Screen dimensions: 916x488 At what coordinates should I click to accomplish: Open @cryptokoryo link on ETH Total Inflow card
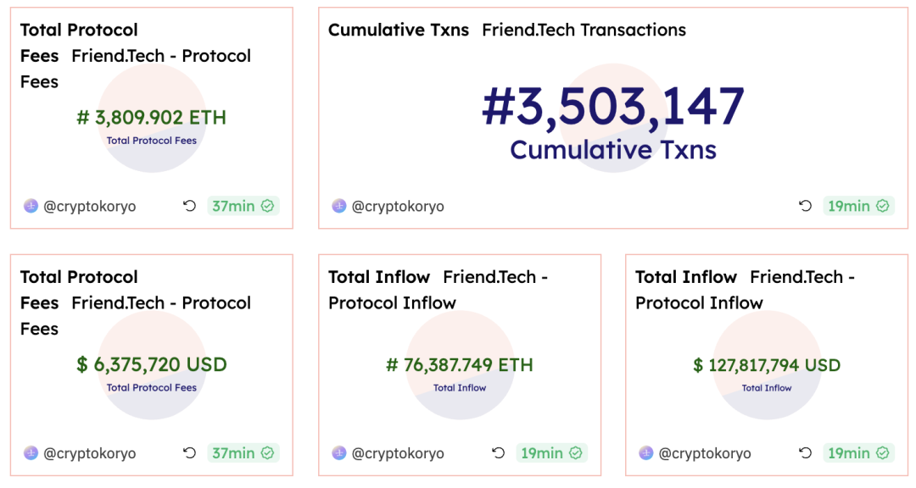click(x=398, y=453)
